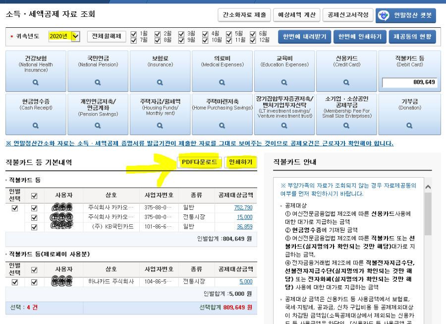The width and height of the screenshot is (446, 324).
Task: Open the 현금영수증 search magnifier
Action: (35, 125)
